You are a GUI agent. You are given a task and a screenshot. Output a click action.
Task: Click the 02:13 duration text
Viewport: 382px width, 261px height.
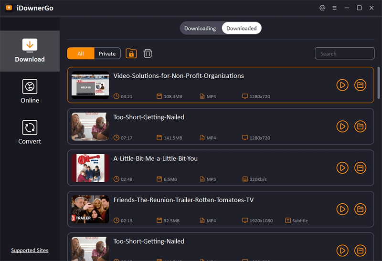[127, 220]
